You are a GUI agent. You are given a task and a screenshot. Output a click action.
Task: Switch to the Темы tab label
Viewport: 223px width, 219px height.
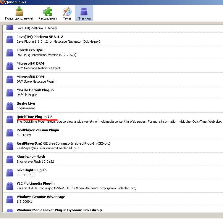(67, 18)
